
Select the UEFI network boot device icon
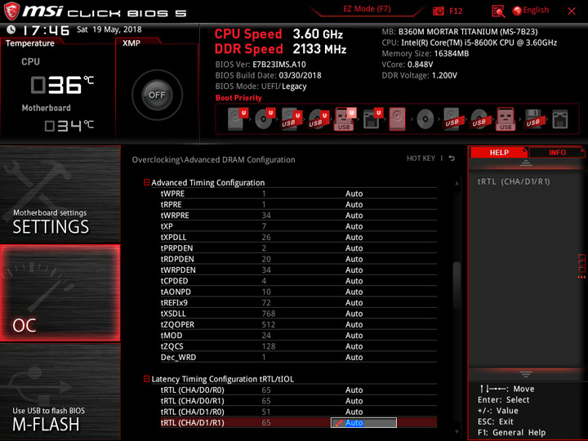pos(372,119)
